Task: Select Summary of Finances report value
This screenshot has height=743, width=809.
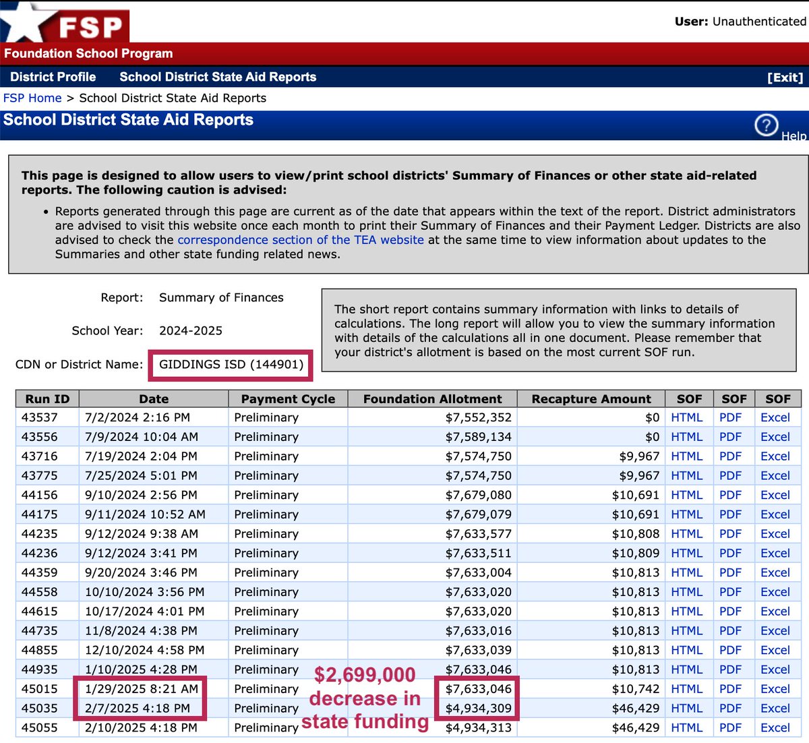Action: 221,297
